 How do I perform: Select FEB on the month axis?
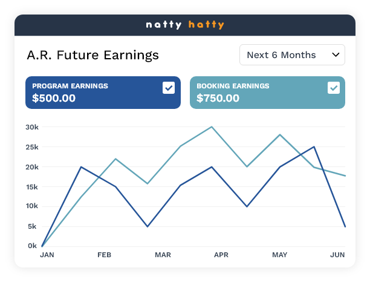coord(105,255)
